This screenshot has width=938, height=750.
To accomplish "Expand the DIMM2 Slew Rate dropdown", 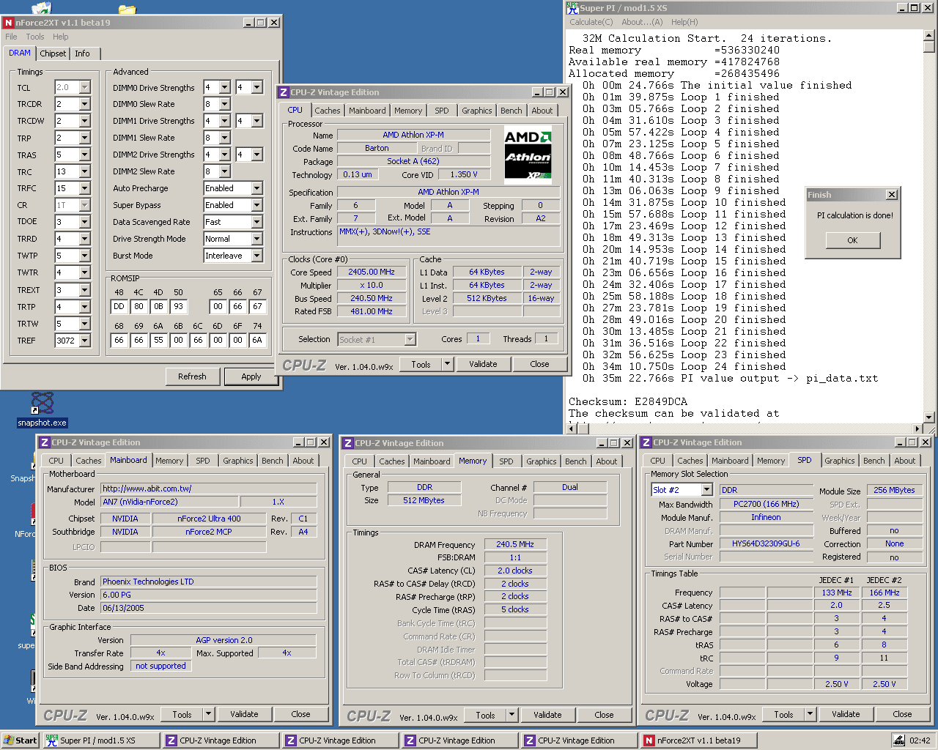I will 225,171.
